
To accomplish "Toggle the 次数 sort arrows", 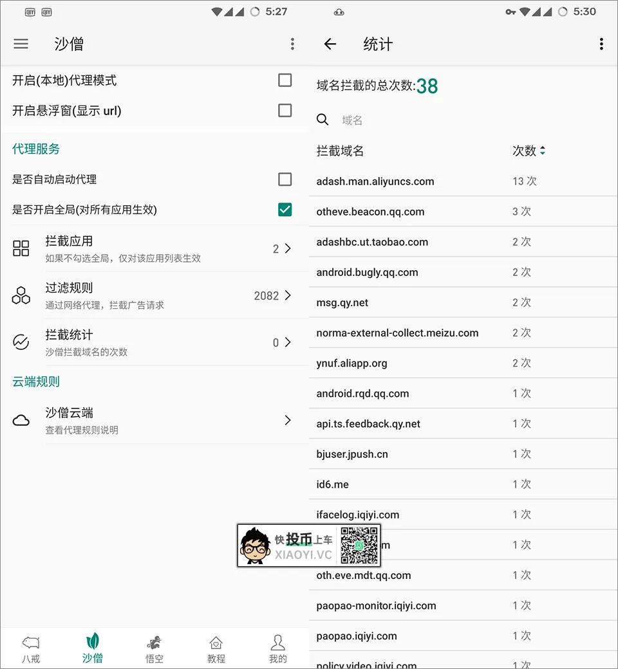I will coord(543,151).
